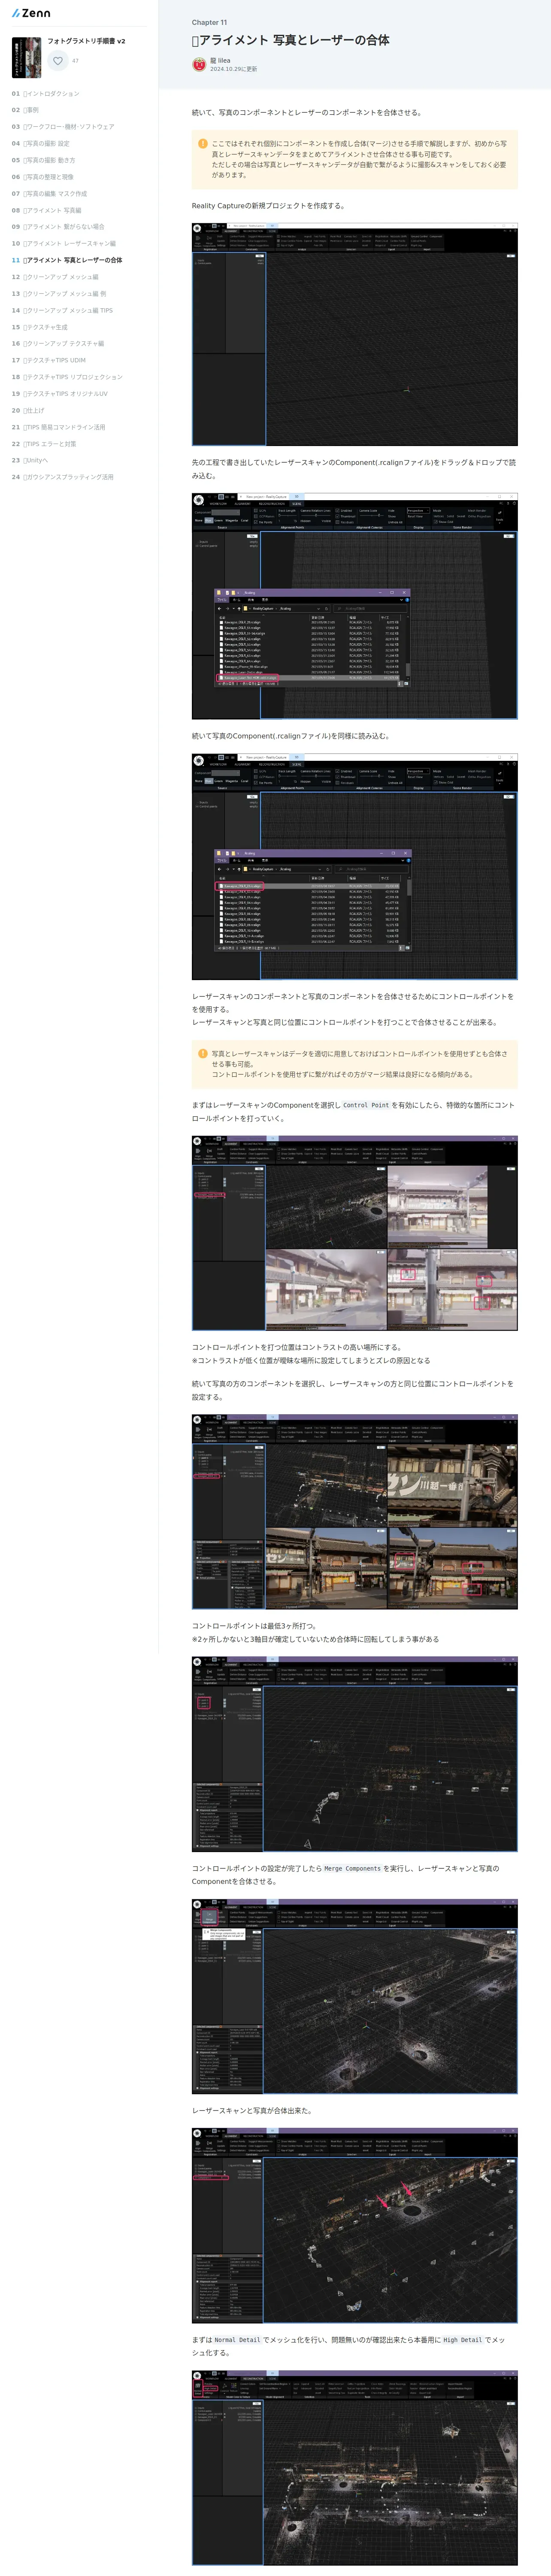The image size is (551, 2576).
Task: Click the Chapter 11 heading title
Action: coord(291,40)
